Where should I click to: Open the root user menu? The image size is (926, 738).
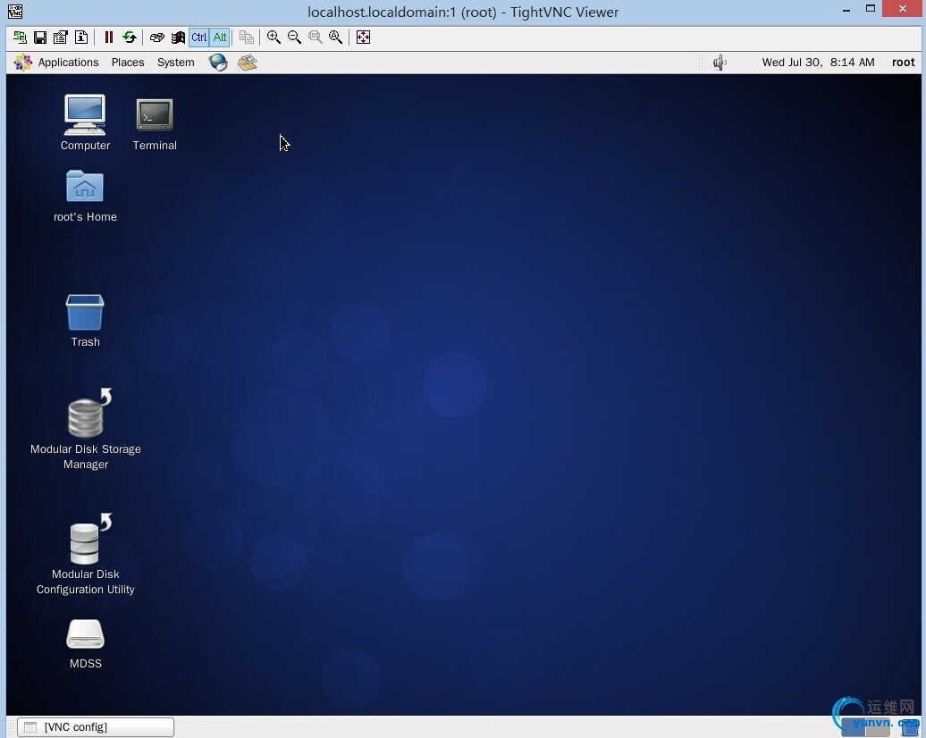(x=903, y=62)
